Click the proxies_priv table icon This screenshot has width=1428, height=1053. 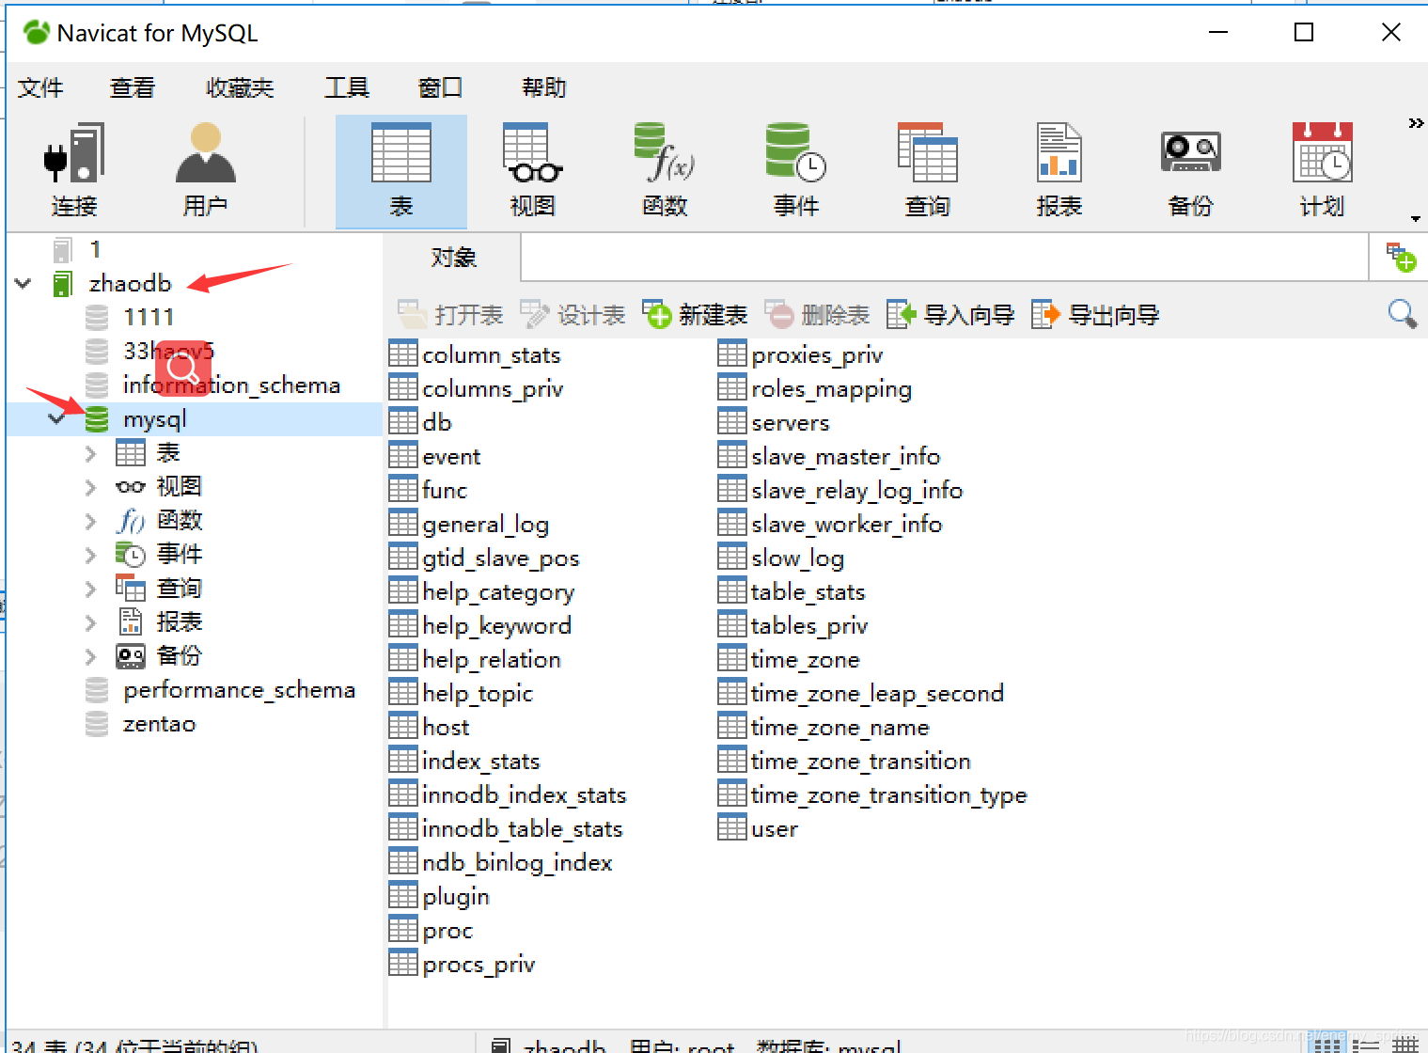pos(731,354)
